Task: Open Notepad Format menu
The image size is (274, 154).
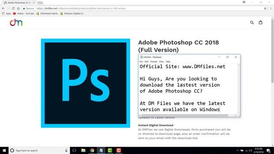Action: [x=154, y=62]
